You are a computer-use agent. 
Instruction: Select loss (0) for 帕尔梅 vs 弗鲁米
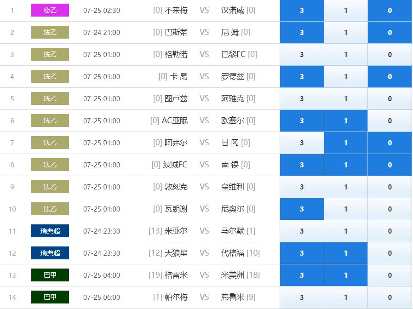(x=390, y=298)
